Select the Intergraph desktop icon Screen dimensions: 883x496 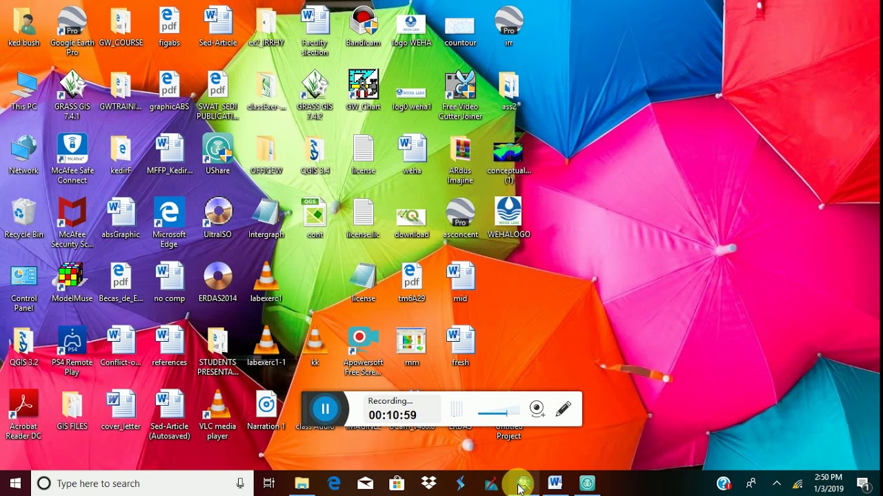(266, 218)
